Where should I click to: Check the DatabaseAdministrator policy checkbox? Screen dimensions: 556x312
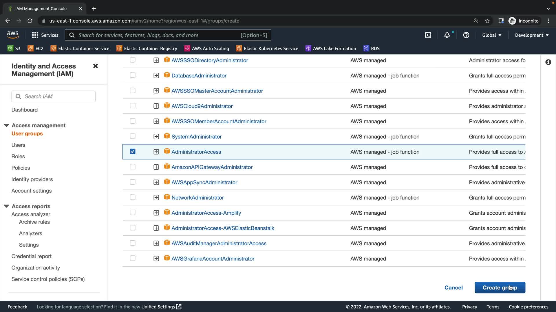pos(133,75)
